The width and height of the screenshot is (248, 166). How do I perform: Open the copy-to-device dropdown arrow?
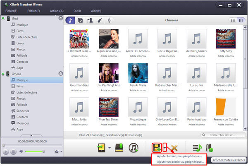point(110,148)
